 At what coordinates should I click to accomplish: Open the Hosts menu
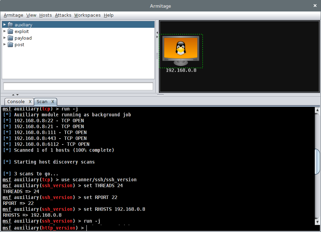pyautogui.click(x=45, y=15)
